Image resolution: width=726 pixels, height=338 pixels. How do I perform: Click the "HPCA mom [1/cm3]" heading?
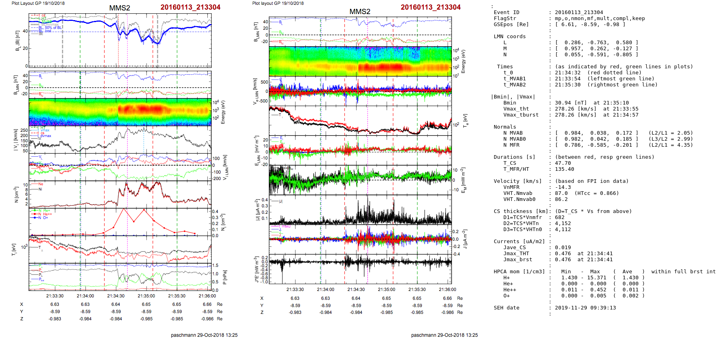click(519, 272)
